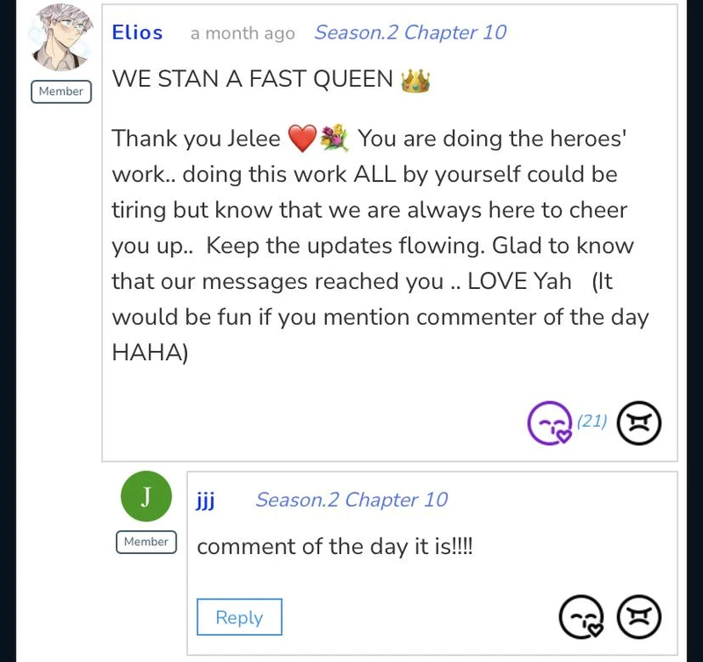Click the (21) like count
Image resolution: width=703 pixels, height=662 pixels.
(592, 421)
